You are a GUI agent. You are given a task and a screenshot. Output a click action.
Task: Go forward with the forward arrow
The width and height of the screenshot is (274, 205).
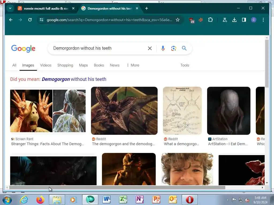pyautogui.click(x=20, y=20)
